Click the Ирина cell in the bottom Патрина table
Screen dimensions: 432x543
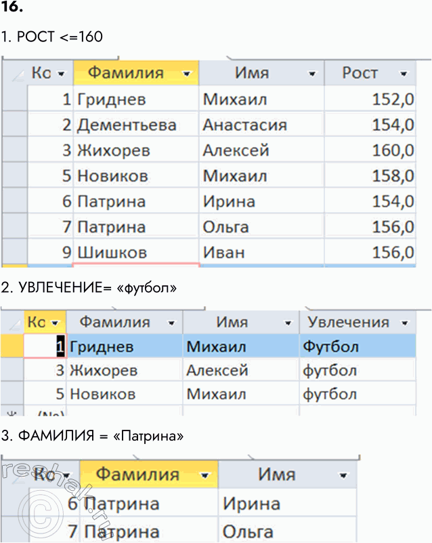coord(251,504)
